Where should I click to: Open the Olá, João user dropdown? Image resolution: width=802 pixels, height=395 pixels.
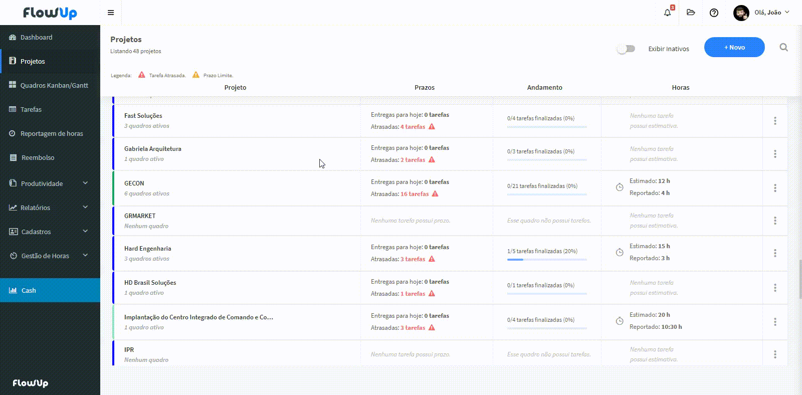click(772, 13)
